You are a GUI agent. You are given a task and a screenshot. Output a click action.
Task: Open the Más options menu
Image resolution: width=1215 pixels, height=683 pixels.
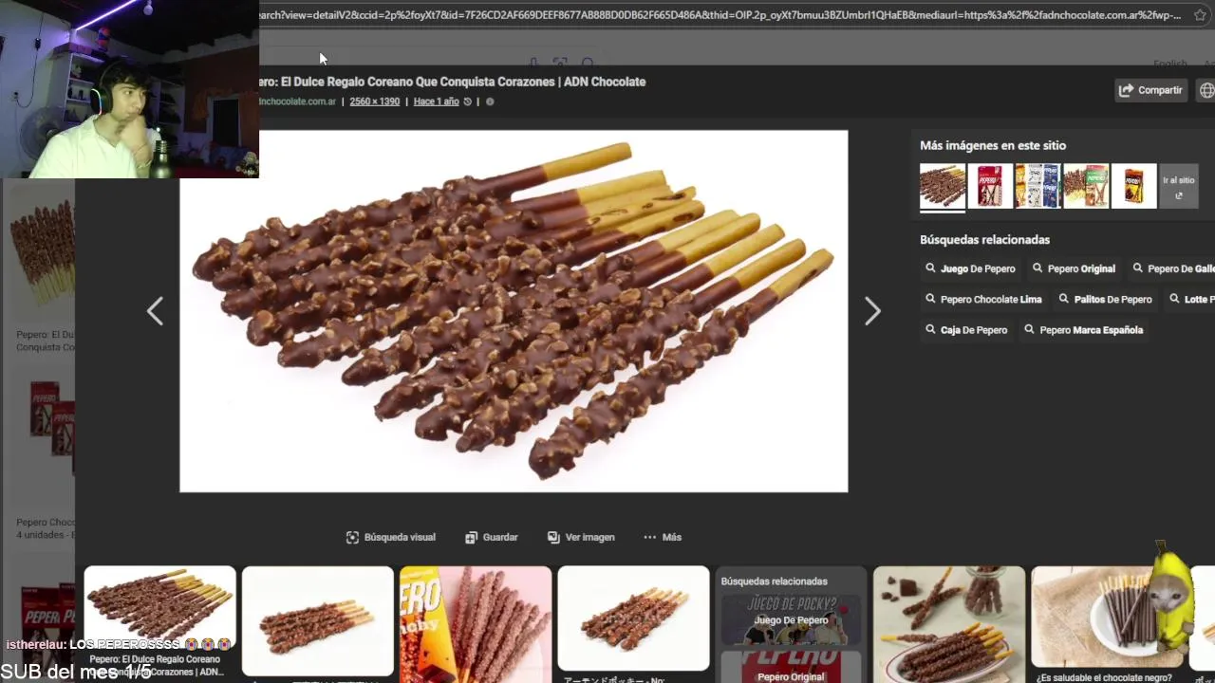pos(663,537)
